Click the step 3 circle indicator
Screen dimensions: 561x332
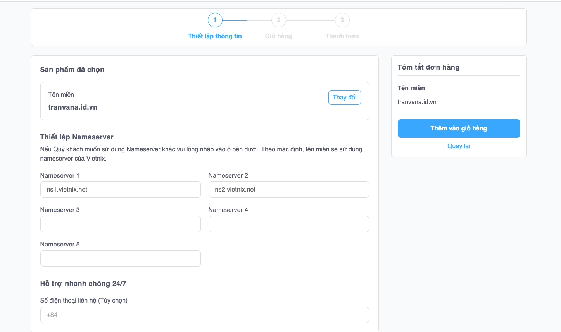342,20
